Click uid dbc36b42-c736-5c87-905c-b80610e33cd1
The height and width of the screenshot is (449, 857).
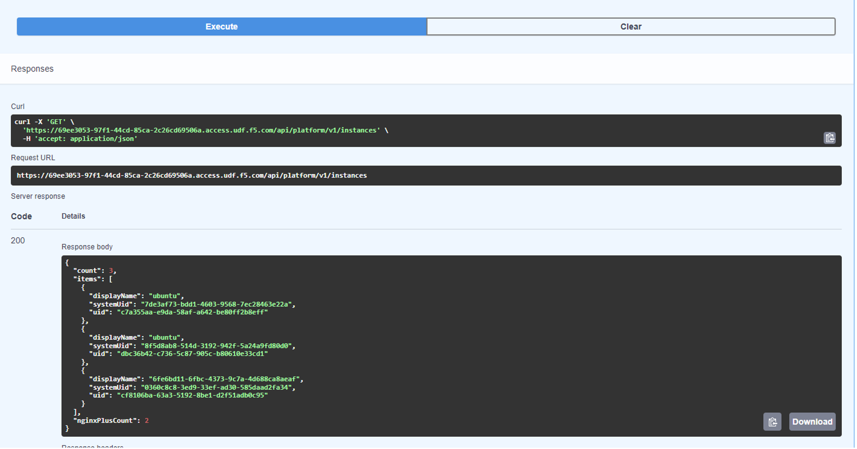point(179,354)
